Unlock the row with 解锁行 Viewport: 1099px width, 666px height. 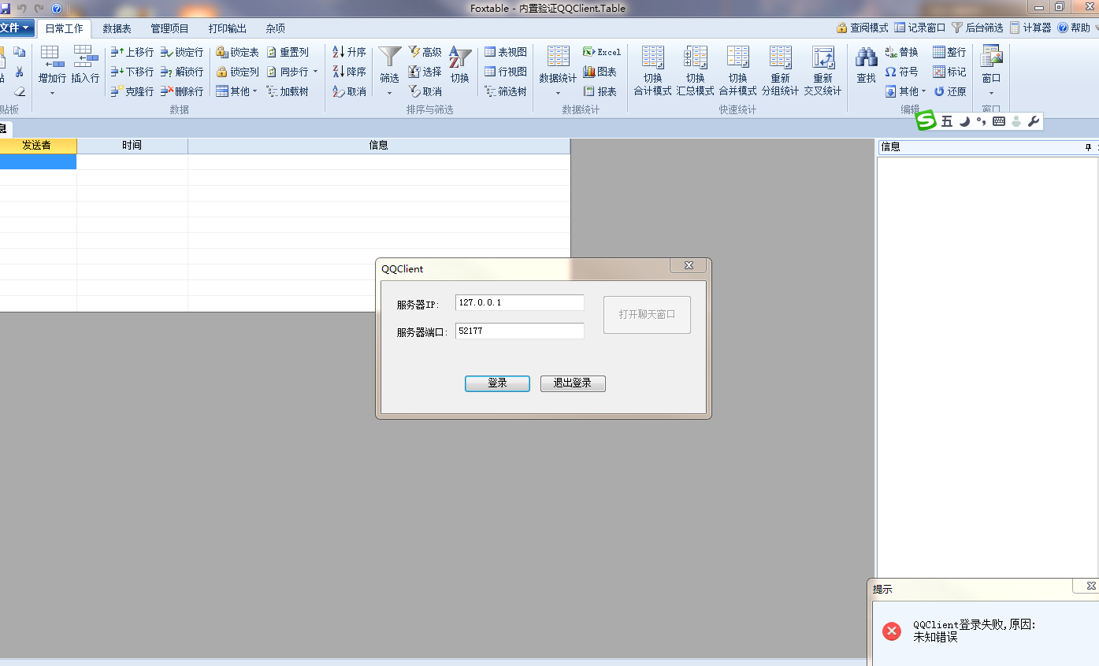tap(182, 72)
